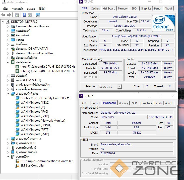Collapse the DESKTOP-NBTRP89 root node
The height and width of the screenshot is (180, 184).
(3, 22)
